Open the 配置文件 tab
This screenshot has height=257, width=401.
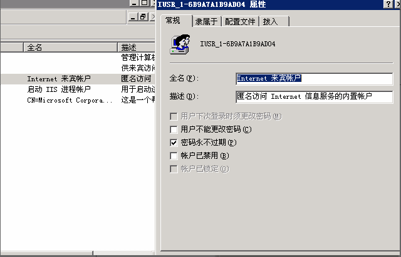[x=240, y=21]
